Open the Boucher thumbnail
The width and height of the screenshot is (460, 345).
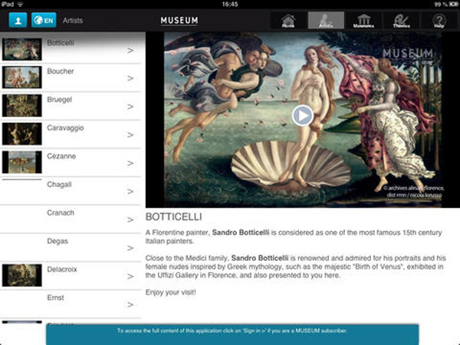(x=22, y=77)
